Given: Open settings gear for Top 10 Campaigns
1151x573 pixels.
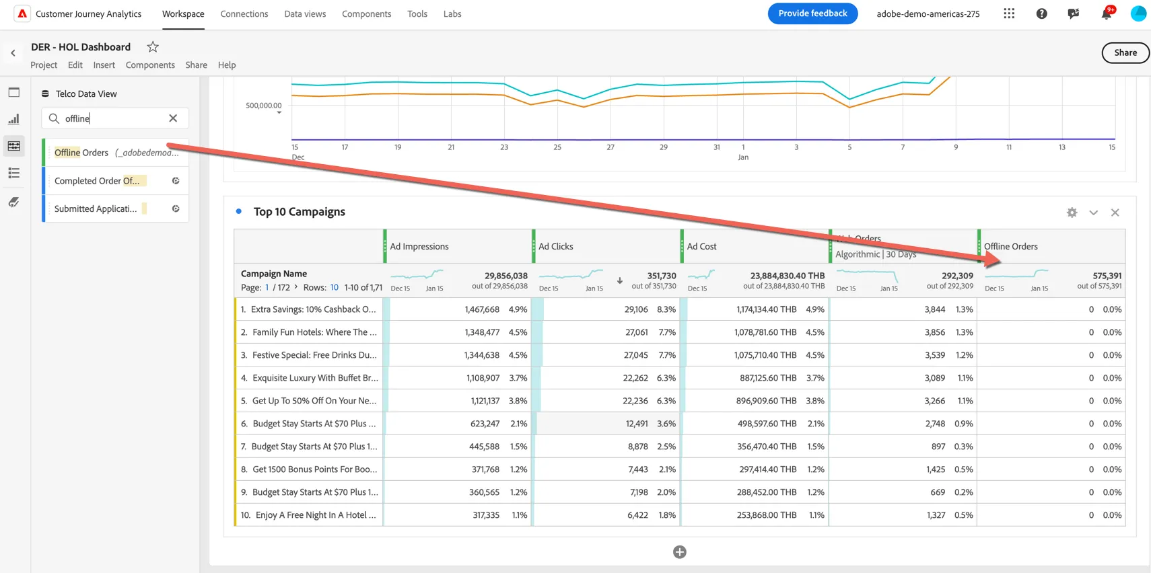Looking at the screenshot, I should (x=1072, y=213).
